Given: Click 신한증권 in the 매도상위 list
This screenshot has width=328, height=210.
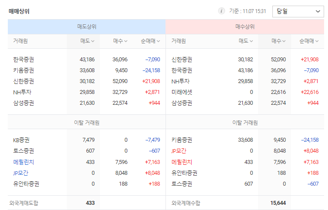Looking at the screenshot, I should [x=23, y=81].
